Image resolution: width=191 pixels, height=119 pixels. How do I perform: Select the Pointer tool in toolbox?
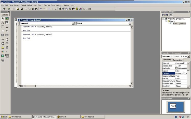click(3, 19)
